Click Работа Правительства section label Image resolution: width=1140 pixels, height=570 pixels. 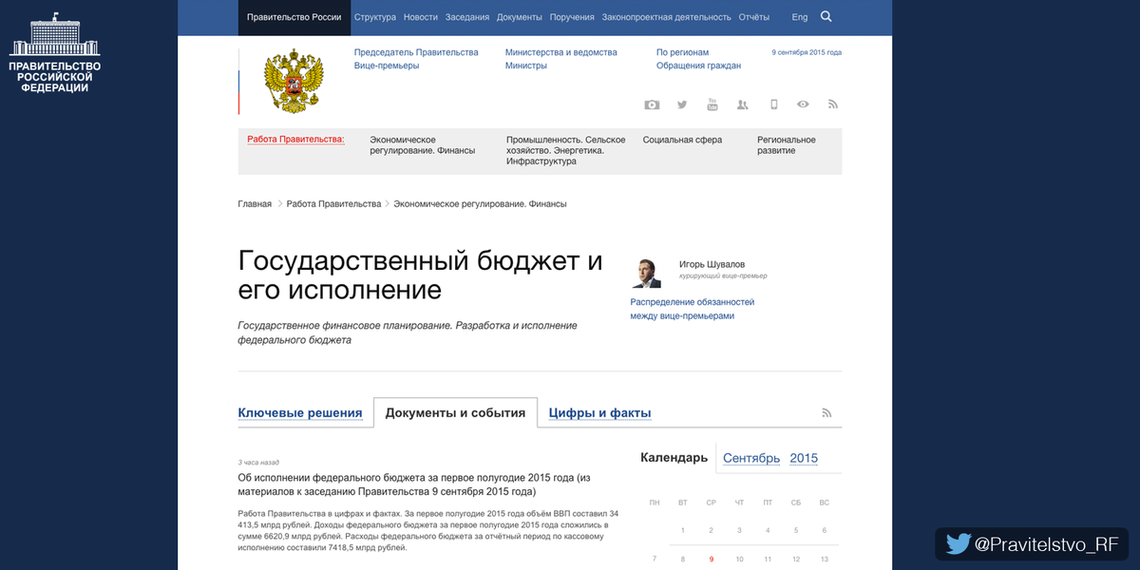295,139
